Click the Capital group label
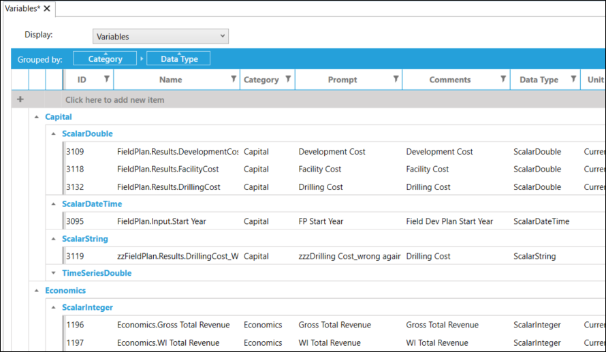606x352 pixels. point(59,116)
